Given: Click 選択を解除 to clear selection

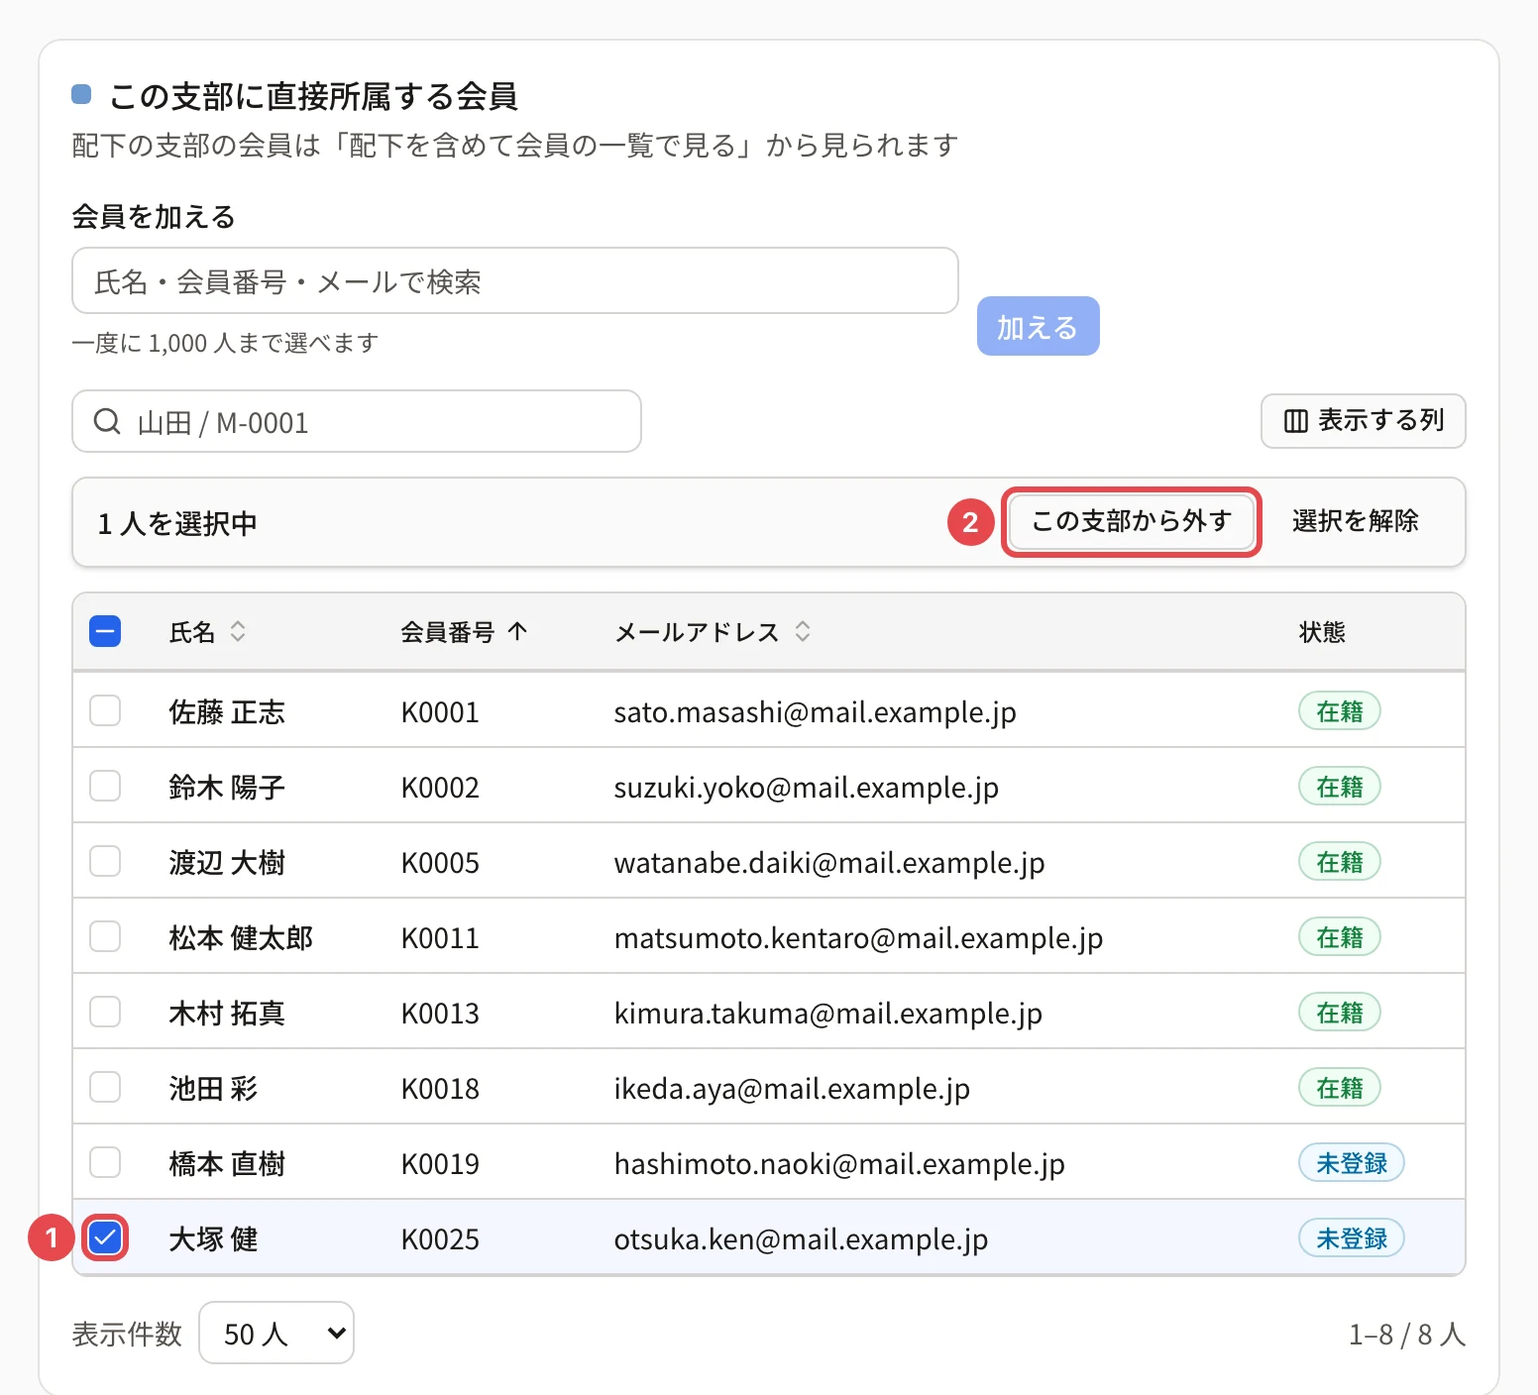Looking at the screenshot, I should 1355,521.
